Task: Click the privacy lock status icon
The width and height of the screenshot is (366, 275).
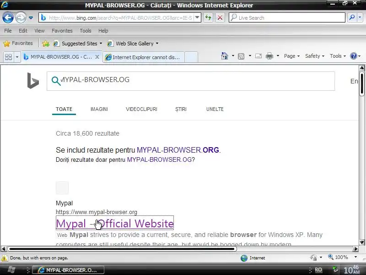Action: click(x=313, y=258)
